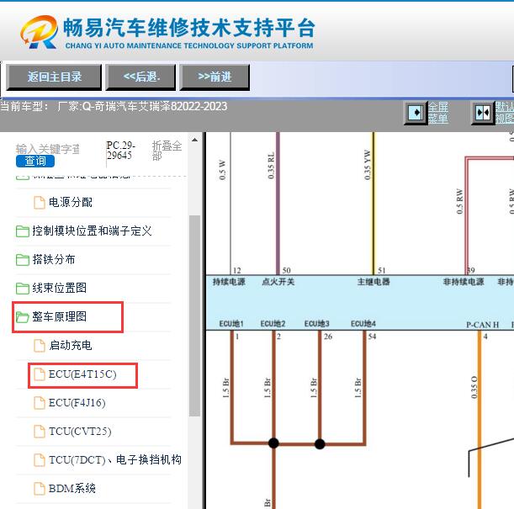Click the 电源分配 page icon
The image size is (514, 509).
pos(40,203)
